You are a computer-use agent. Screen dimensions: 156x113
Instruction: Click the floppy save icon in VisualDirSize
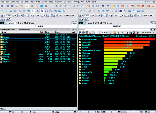click(x=134, y=33)
